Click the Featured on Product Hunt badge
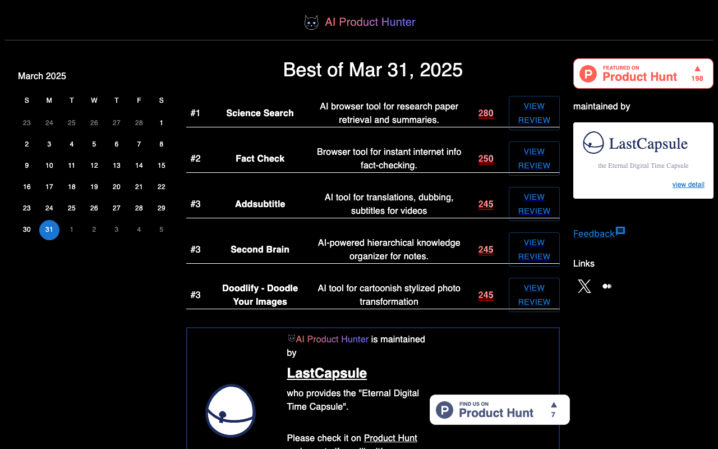The height and width of the screenshot is (449, 718). point(643,74)
